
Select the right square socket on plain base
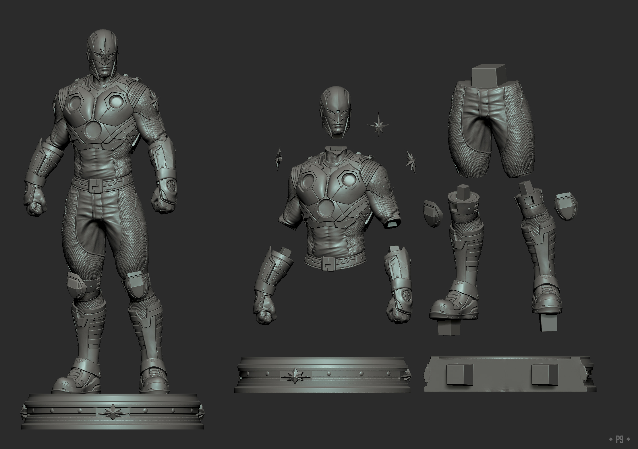click(544, 374)
